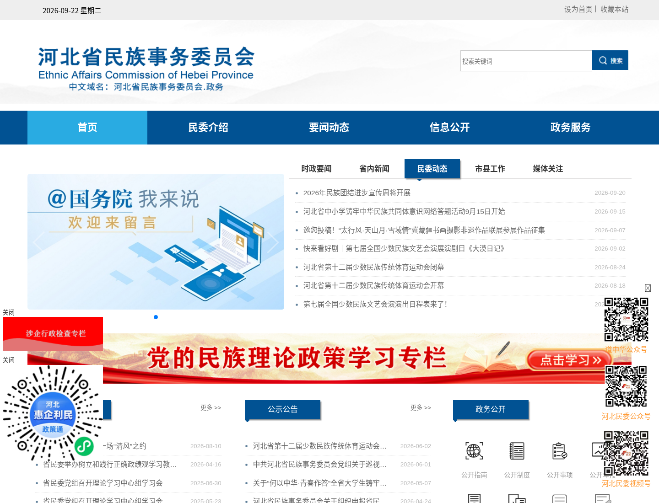
Task: Show the next carousel slide
Action: 273,242
